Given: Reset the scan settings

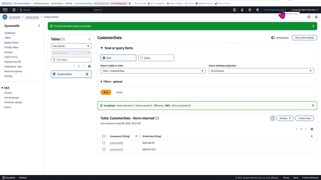Looking at the screenshot, I should 119,92.
